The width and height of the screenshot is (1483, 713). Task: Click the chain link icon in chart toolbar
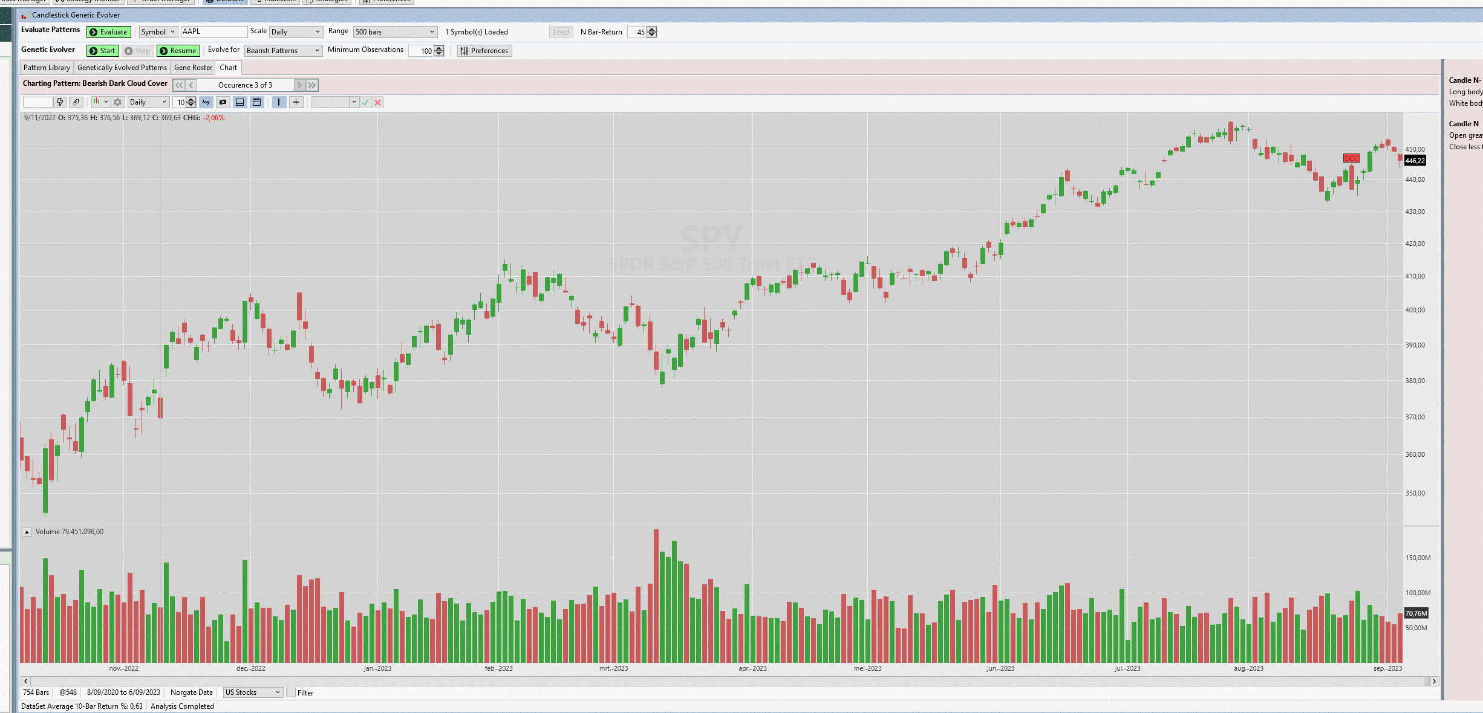click(x=76, y=102)
